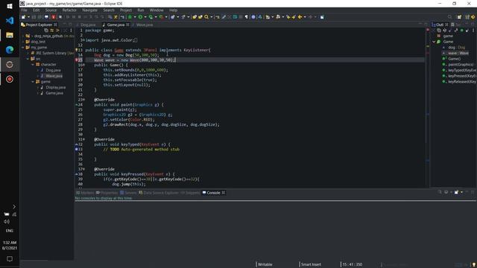Image resolution: width=477 pixels, height=268 pixels.
Task: Open the Refactor menu
Action: click(69, 10)
